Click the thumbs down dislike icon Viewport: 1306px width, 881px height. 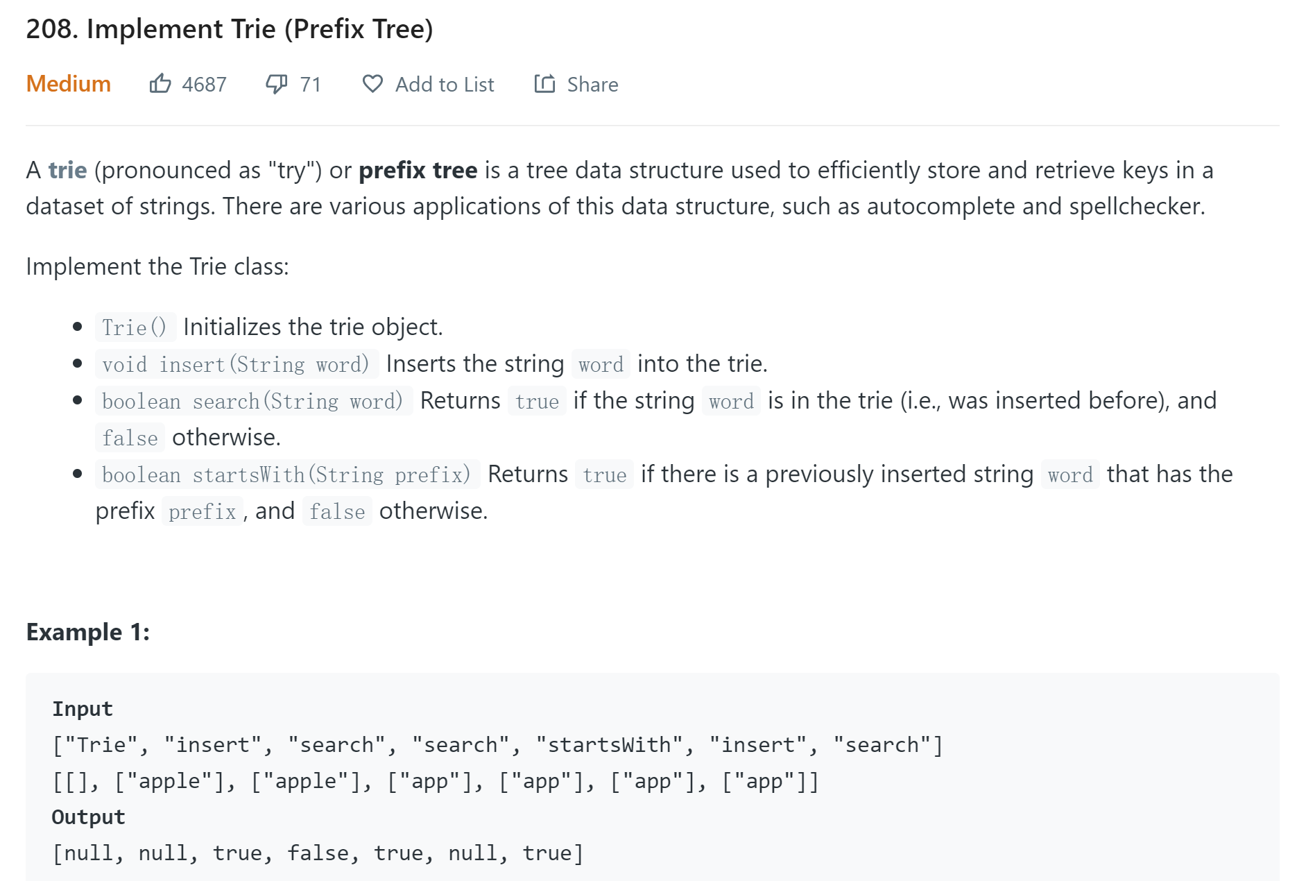click(276, 84)
